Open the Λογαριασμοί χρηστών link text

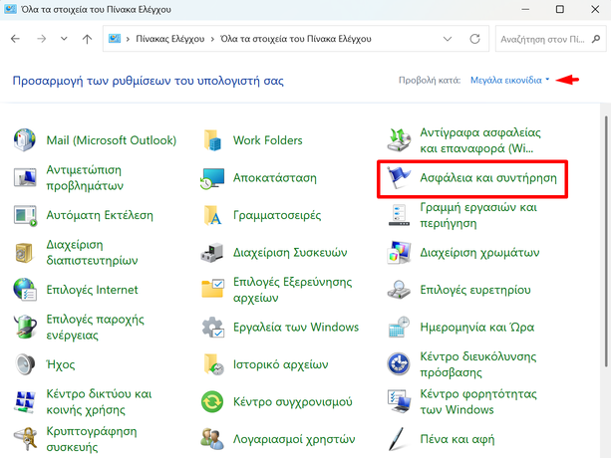pos(294,439)
